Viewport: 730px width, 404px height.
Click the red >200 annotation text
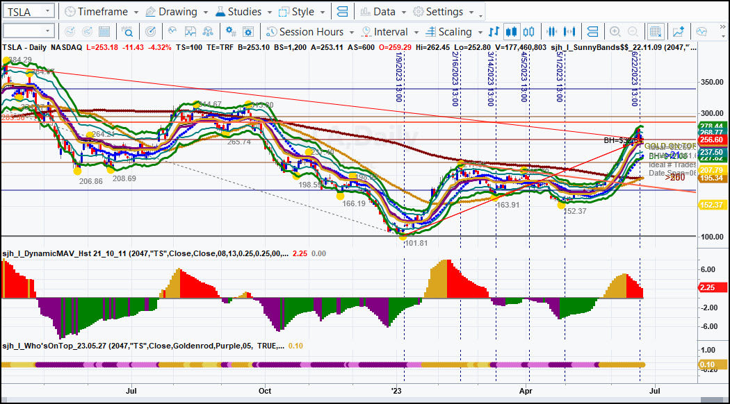675,177
